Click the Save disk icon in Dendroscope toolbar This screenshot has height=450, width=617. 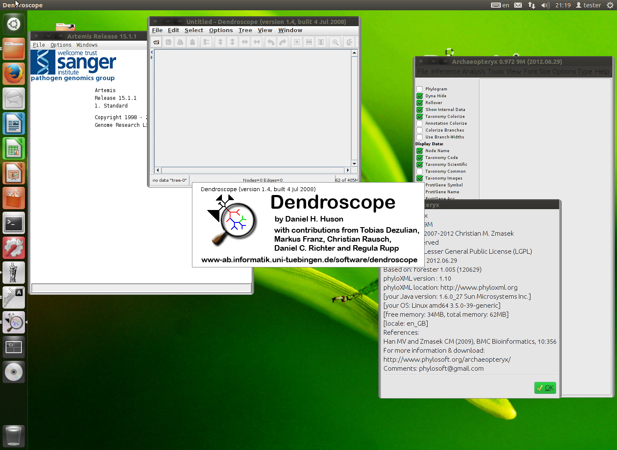click(x=168, y=42)
